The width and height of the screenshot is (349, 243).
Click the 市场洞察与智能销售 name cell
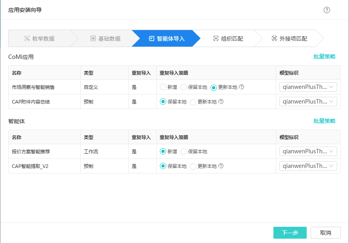click(44, 87)
